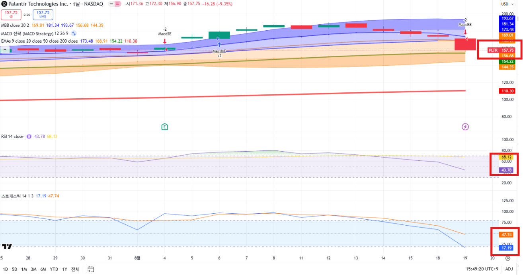Click the large red candle on August 19
This screenshot has width=523, height=275.
pos(465,44)
